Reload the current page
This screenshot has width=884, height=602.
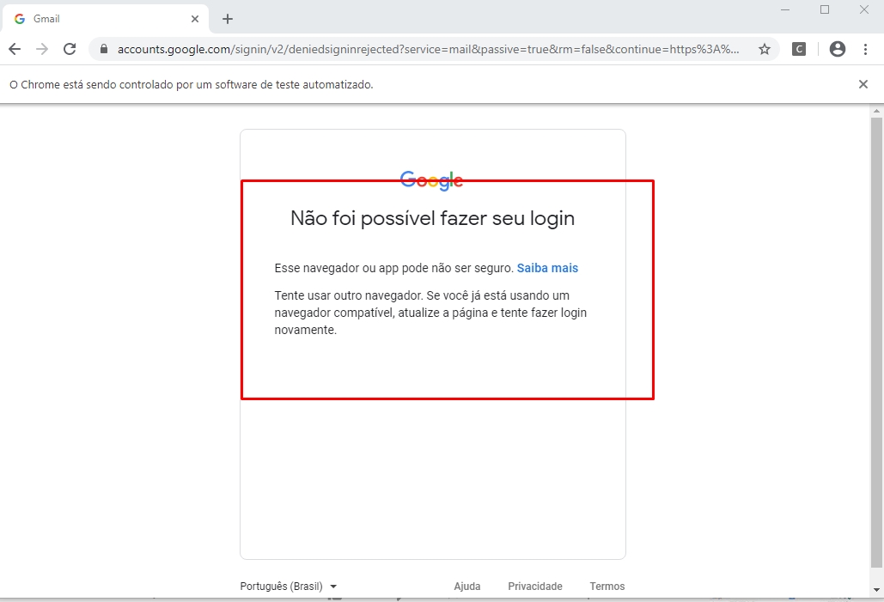(70, 49)
